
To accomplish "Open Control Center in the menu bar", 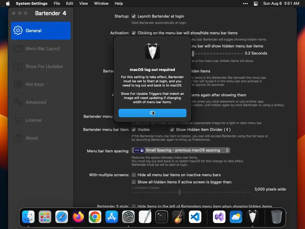I will tap(256, 4).
